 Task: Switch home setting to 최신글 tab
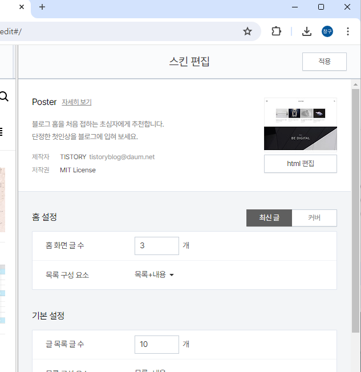pos(269,218)
